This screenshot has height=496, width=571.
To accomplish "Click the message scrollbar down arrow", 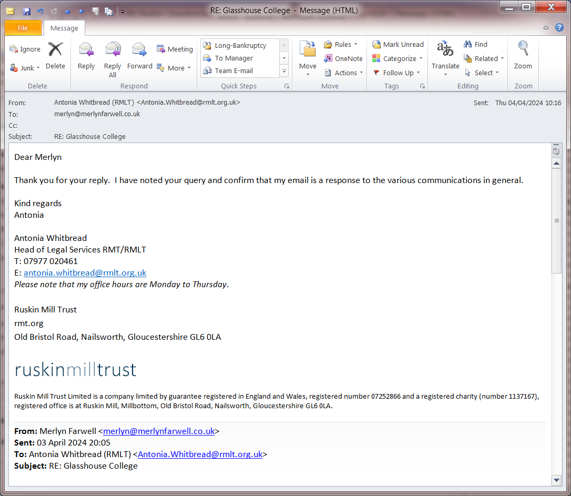I will click(556, 480).
